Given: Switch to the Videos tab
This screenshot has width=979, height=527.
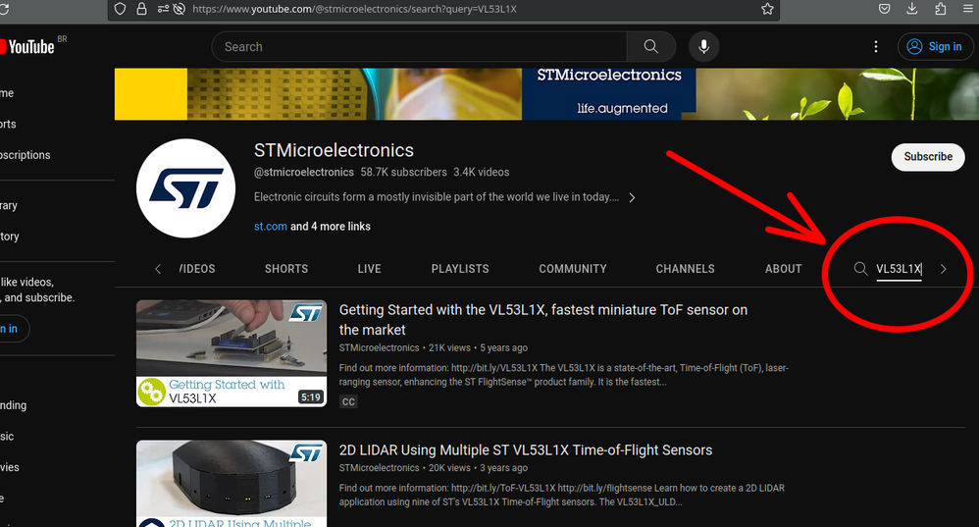Looking at the screenshot, I should 196,269.
